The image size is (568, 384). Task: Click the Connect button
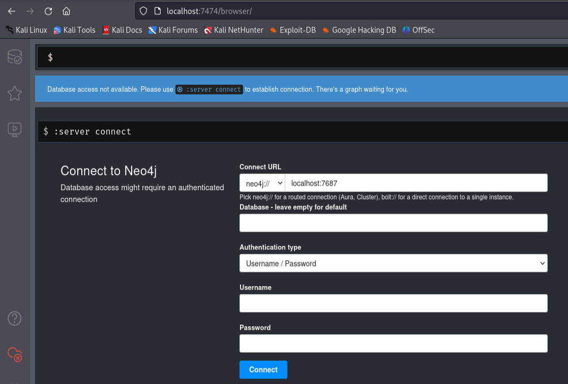(263, 370)
